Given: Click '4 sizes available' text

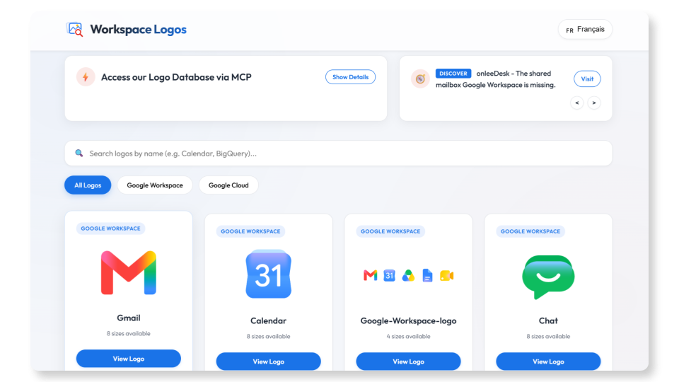Looking at the screenshot, I should pyautogui.click(x=408, y=337).
